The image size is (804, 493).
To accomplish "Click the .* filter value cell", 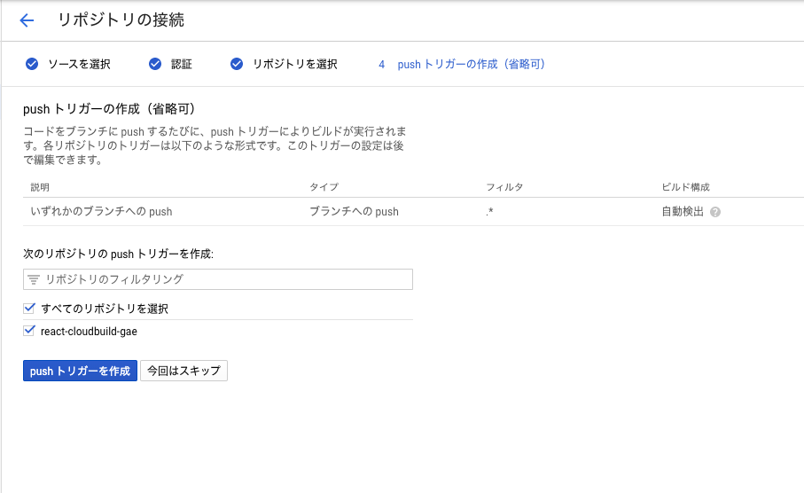I will click(489, 211).
